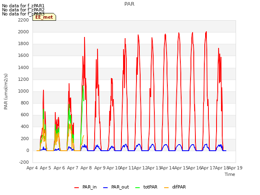The image size is (260, 195).
Task: Click the 2000 y-axis tick label
Action: coord(24,32)
